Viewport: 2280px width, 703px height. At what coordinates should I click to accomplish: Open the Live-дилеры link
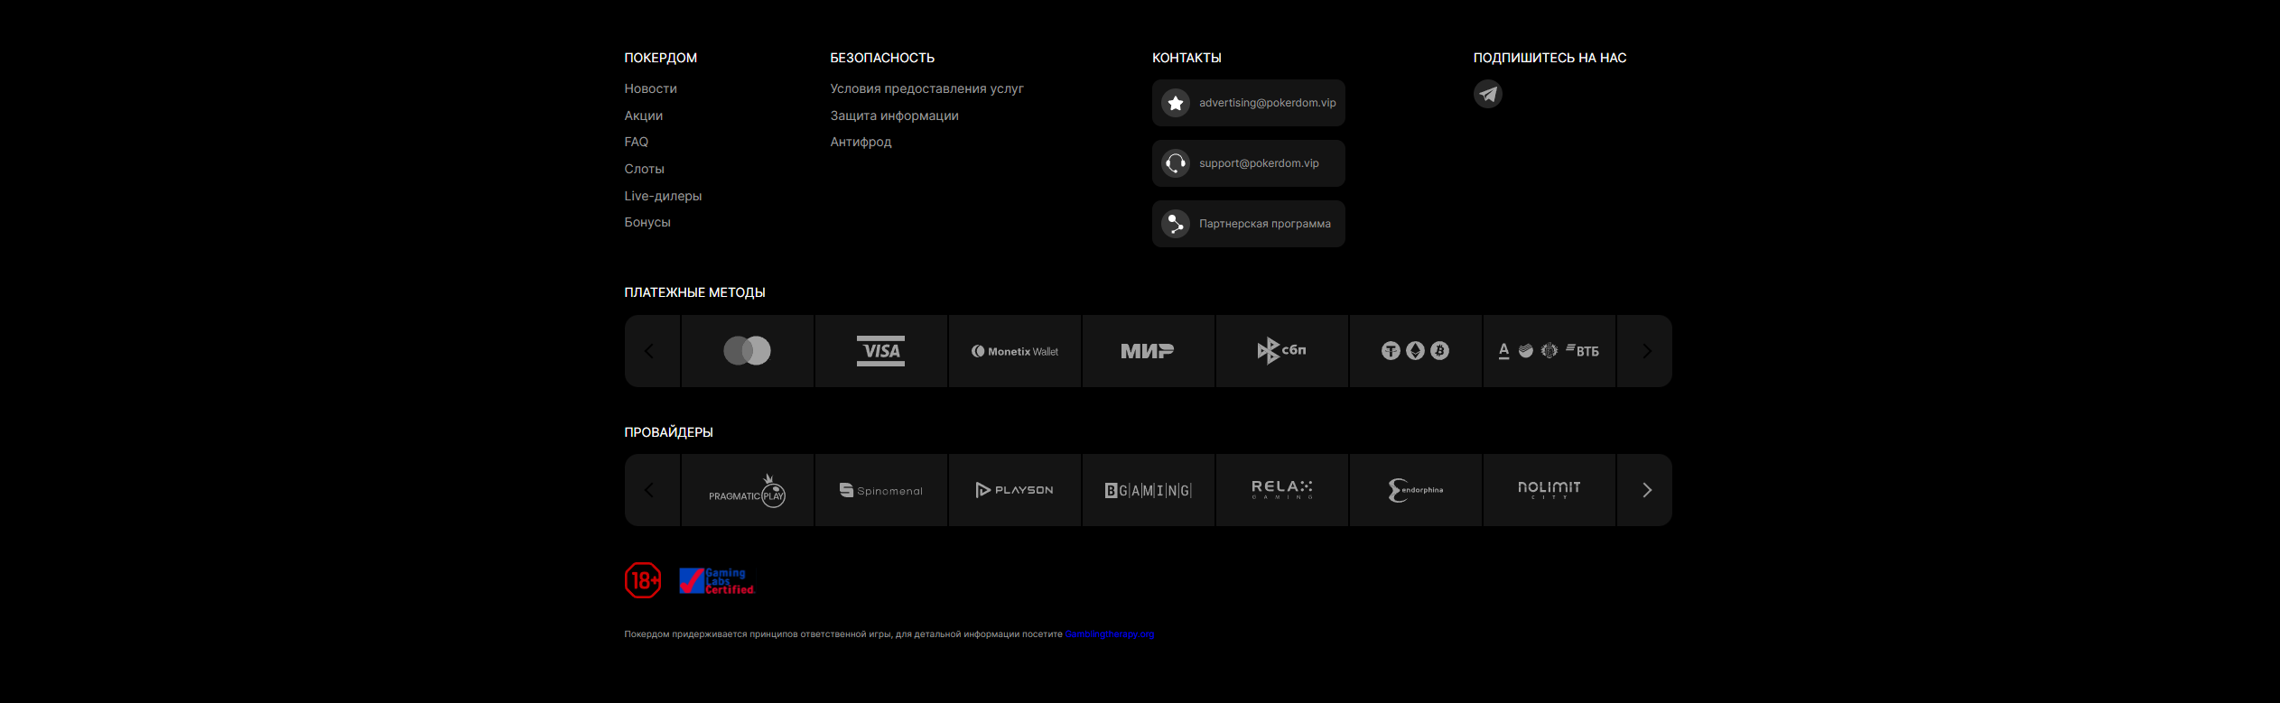(663, 196)
